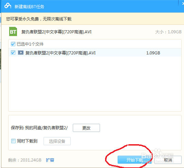Click the 新建离线BT任务 dialog title
The width and height of the screenshot is (184, 168).
(x=29, y=7)
